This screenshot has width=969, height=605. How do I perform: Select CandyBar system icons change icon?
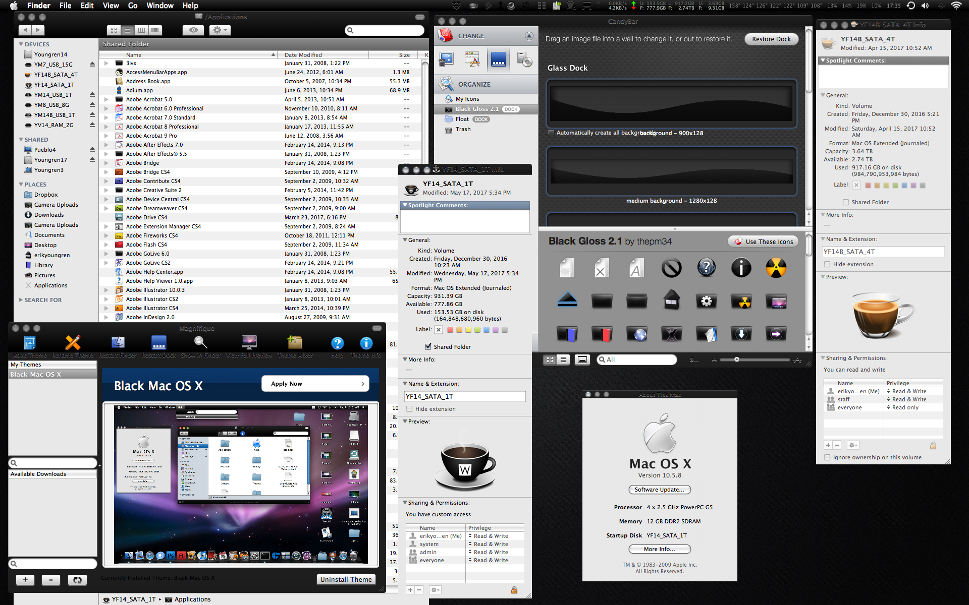pos(446,59)
